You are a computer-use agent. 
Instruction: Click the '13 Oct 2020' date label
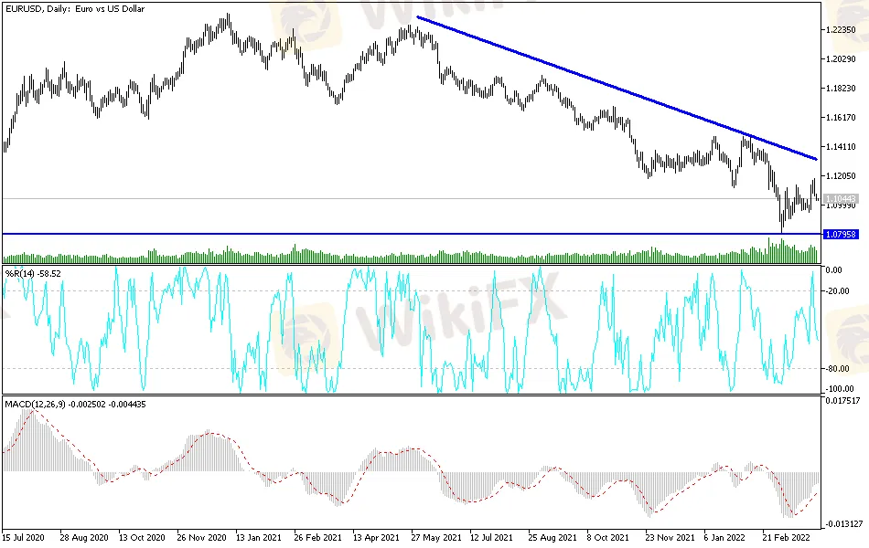click(142, 537)
